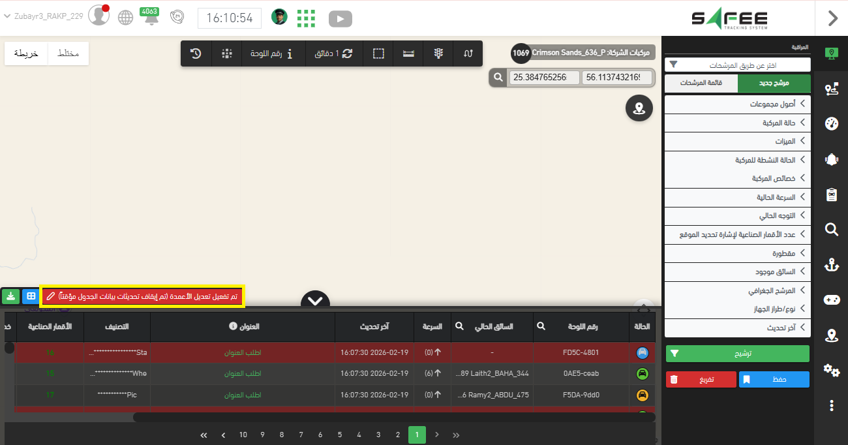Expand the حالة المركبة filter section
Image resolution: width=848 pixels, height=445 pixels.
[x=737, y=123]
